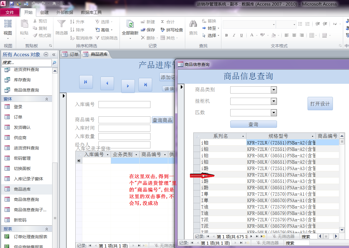
Task: Switch to the 订单 document tab
Action: point(71,54)
